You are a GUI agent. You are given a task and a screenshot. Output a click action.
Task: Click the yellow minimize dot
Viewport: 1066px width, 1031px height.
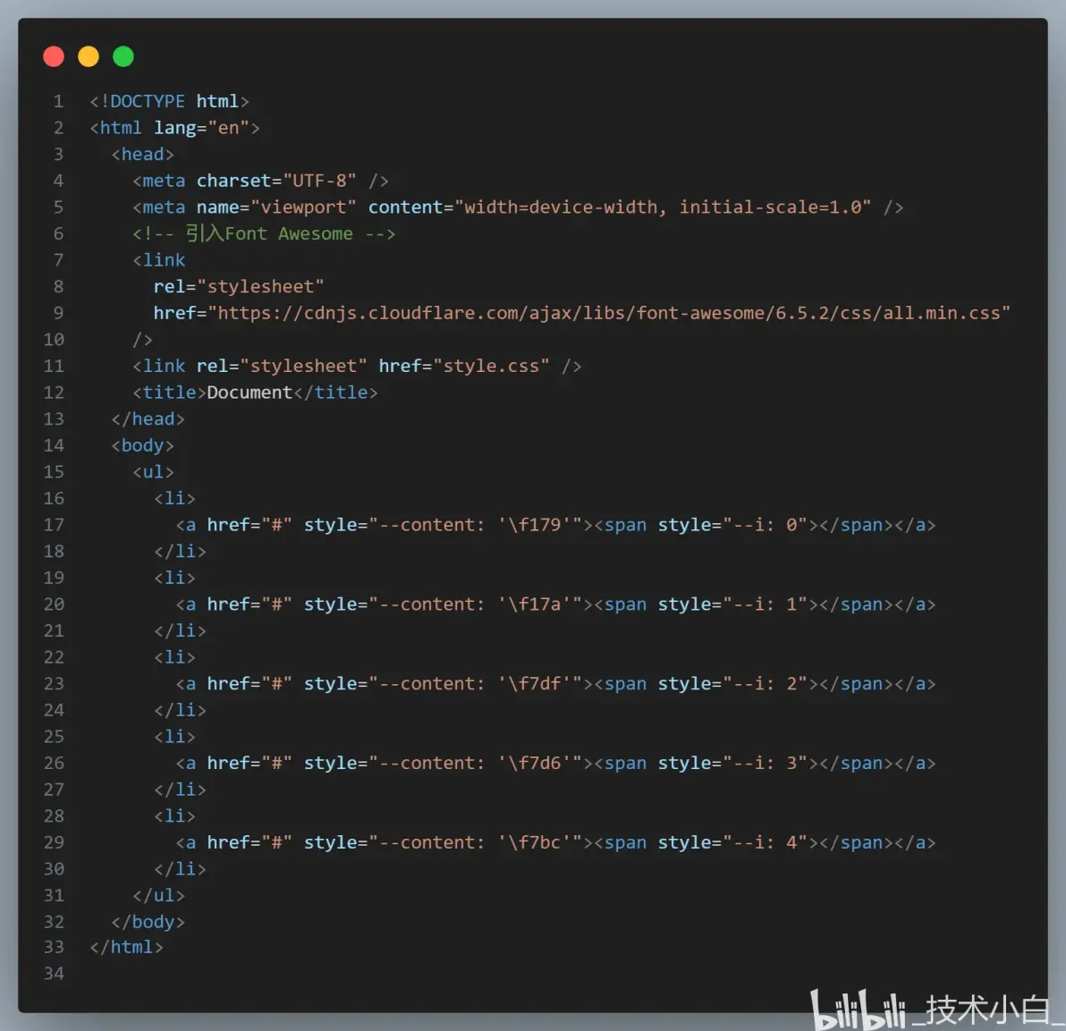(x=89, y=56)
